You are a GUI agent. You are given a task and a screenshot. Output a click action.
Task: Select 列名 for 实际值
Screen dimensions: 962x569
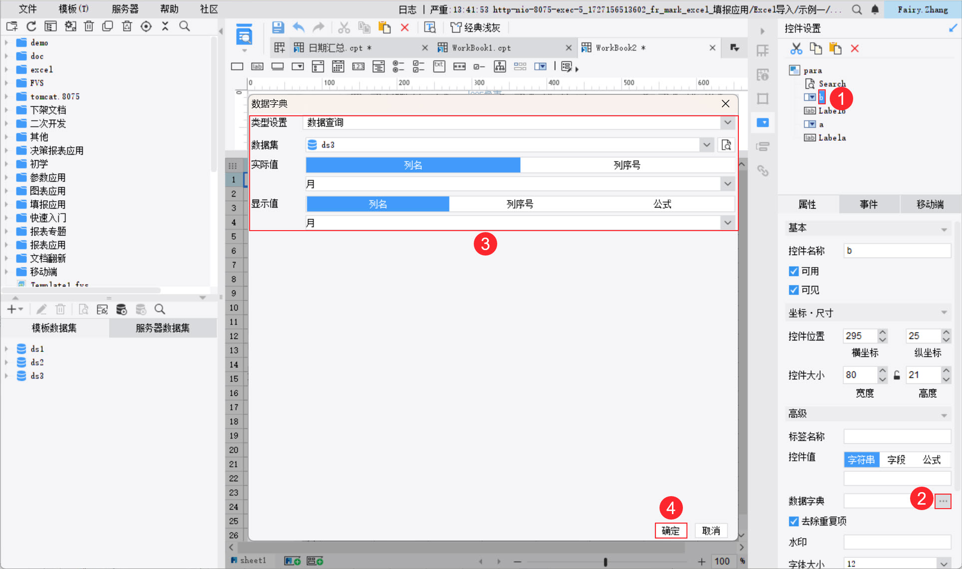click(x=413, y=165)
